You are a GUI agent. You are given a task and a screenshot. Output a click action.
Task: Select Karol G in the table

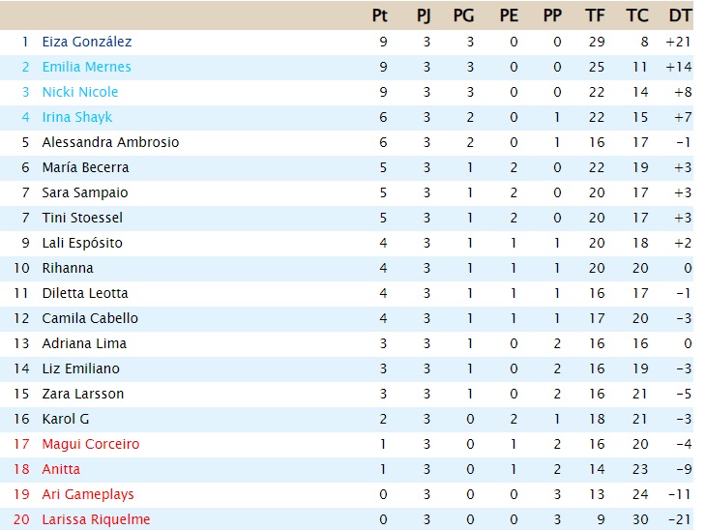click(x=66, y=419)
